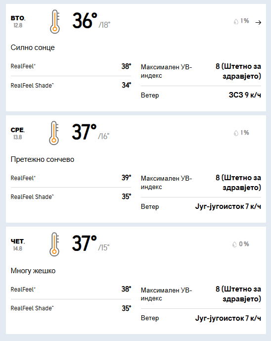
Task: Open the СРЕ. 13.8 day label
Action: 18,133
